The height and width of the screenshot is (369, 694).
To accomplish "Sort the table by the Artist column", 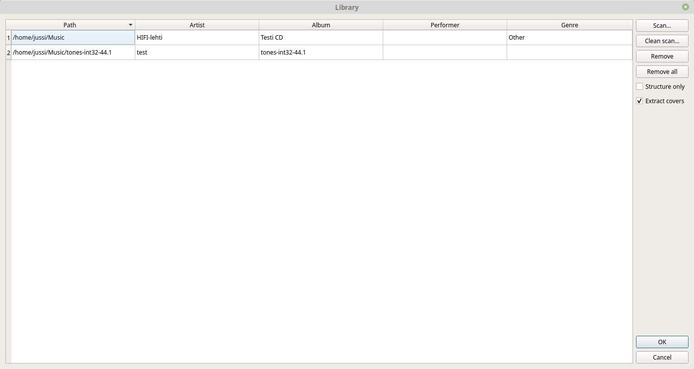I will [197, 25].
